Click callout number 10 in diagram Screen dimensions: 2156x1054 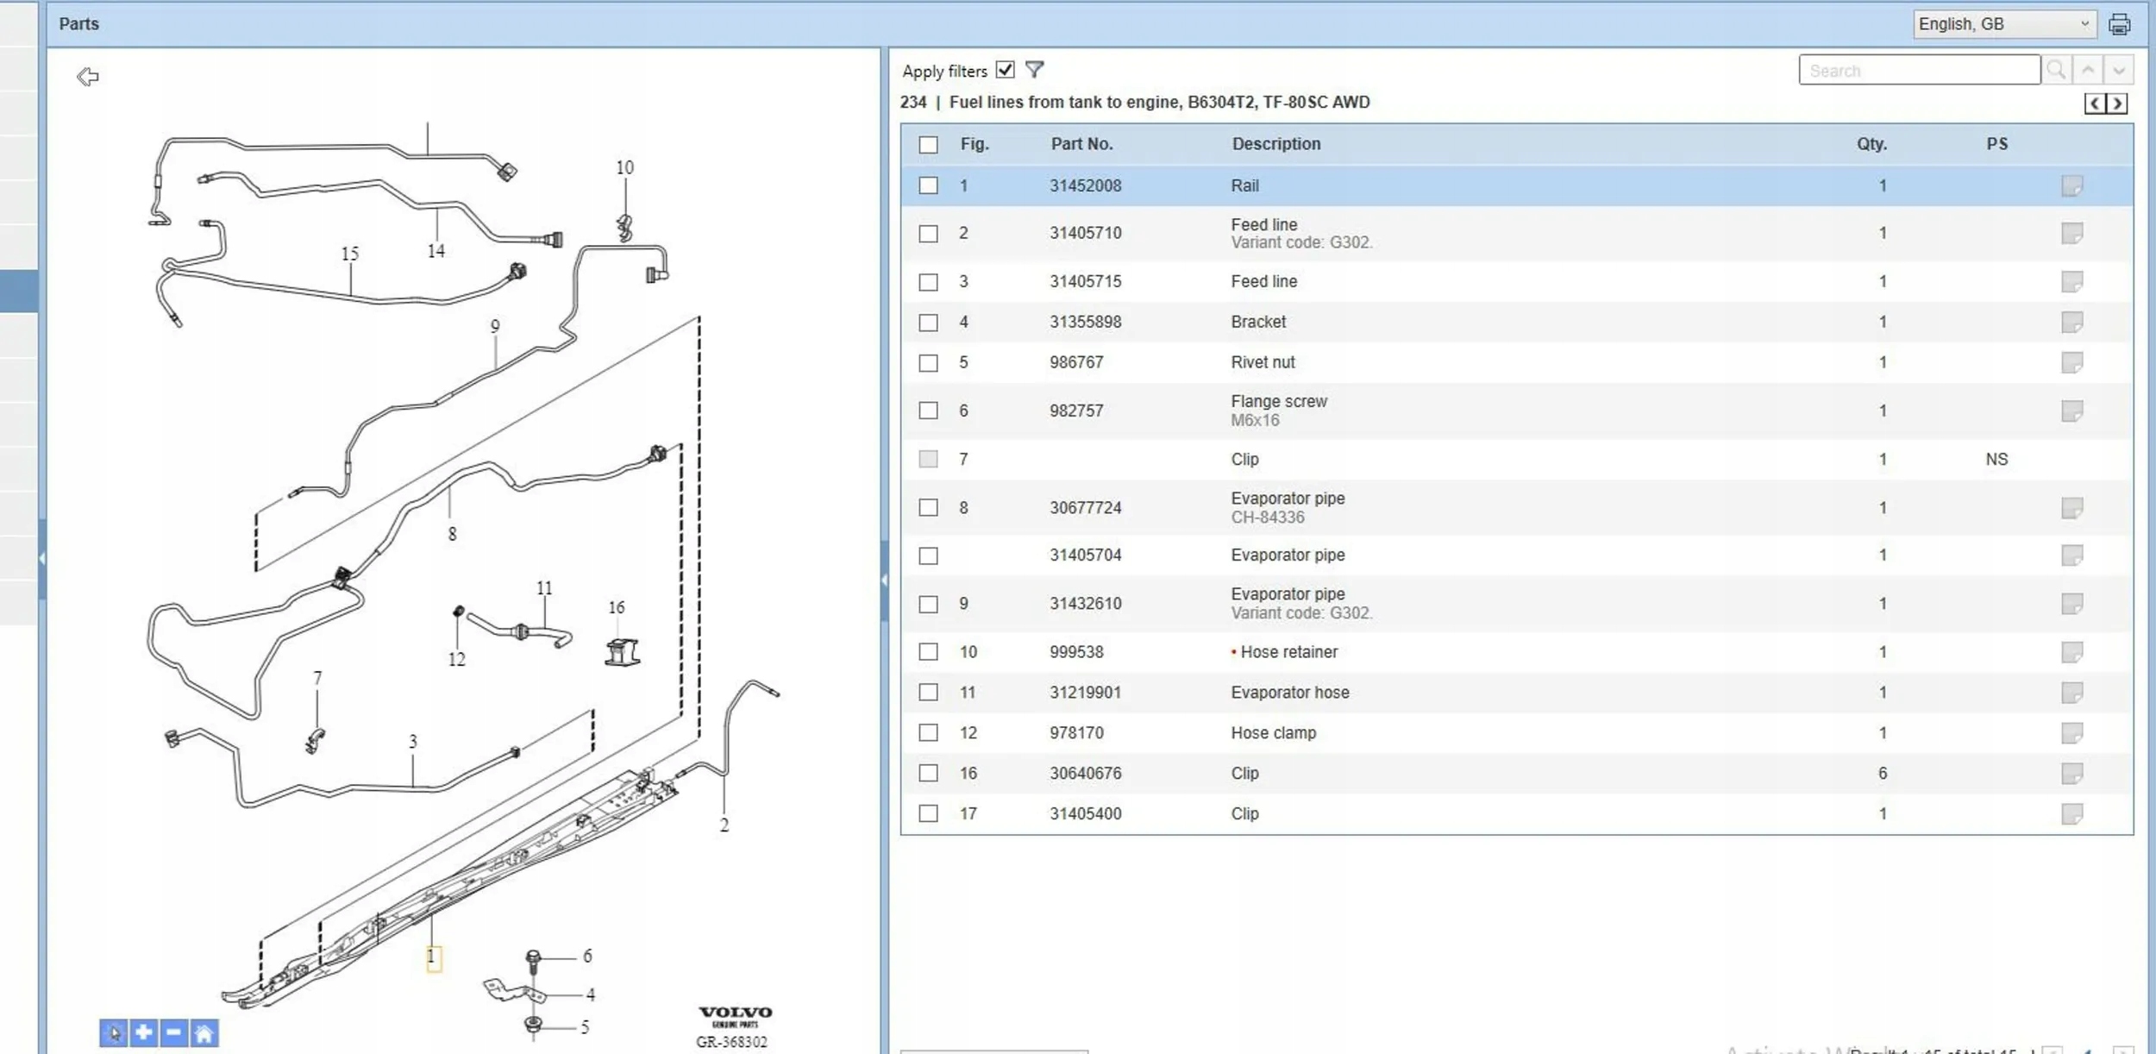pos(624,167)
